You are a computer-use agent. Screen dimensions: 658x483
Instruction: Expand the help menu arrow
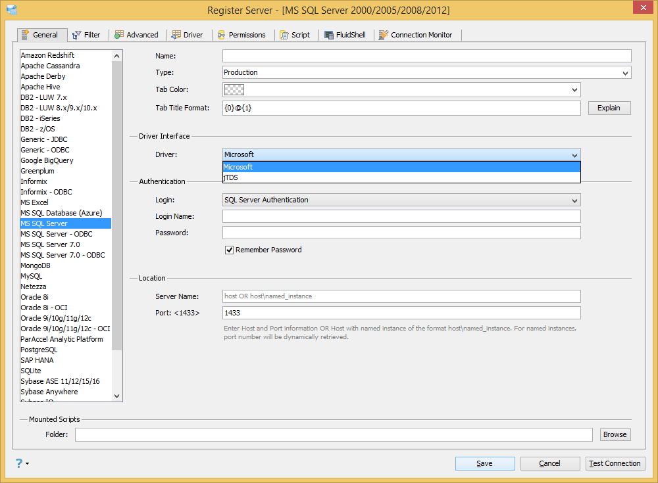(x=27, y=463)
